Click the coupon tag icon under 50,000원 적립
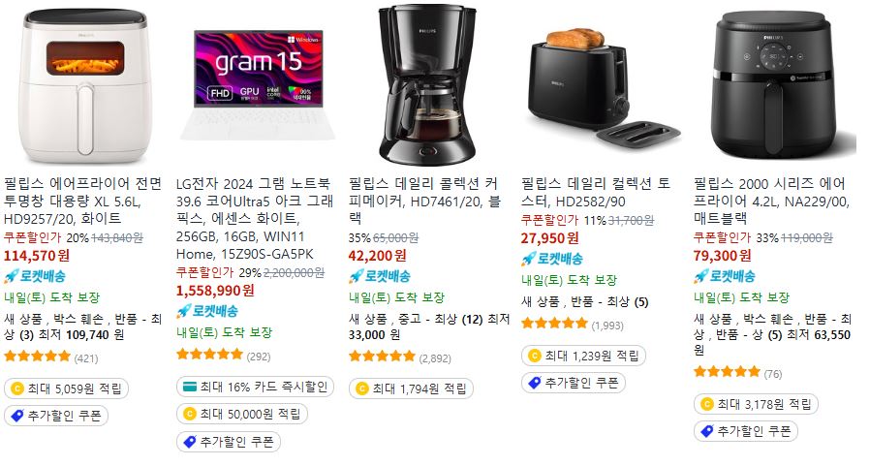The width and height of the screenshot is (870, 466). tap(190, 442)
